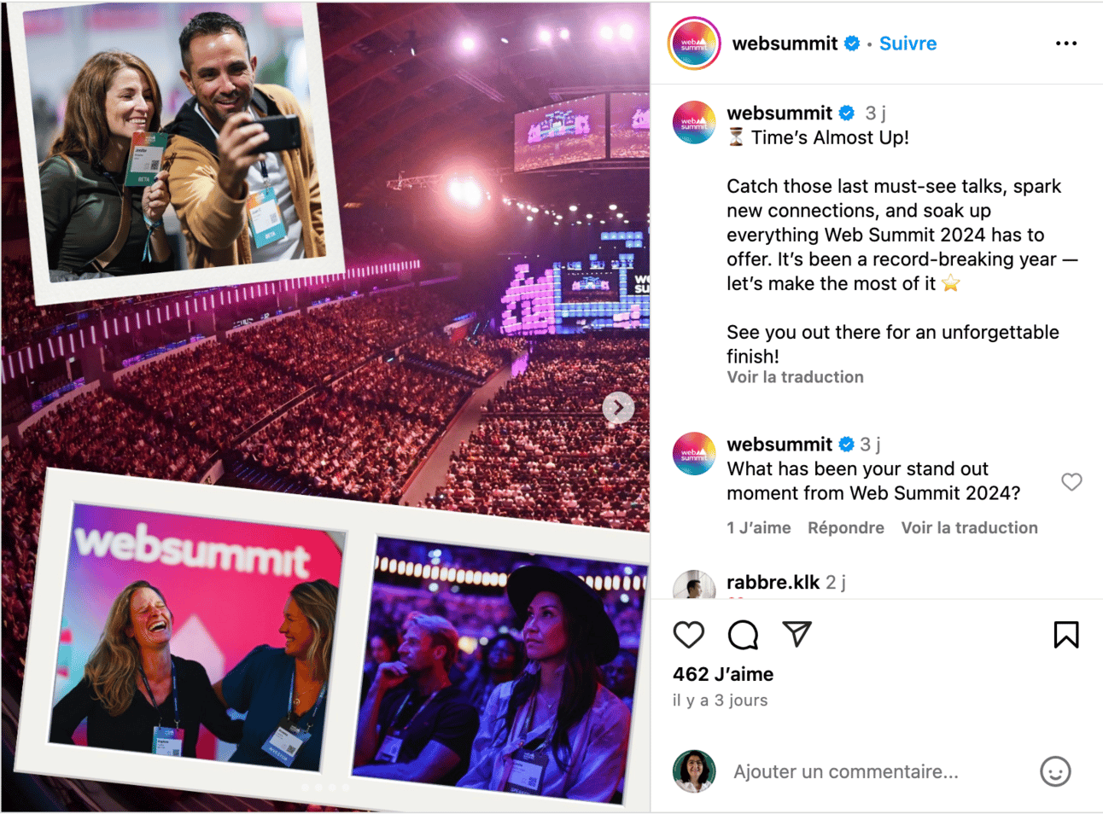View who liked via 1 J'aime
Image resolution: width=1103 pixels, height=814 pixels.
point(758,528)
